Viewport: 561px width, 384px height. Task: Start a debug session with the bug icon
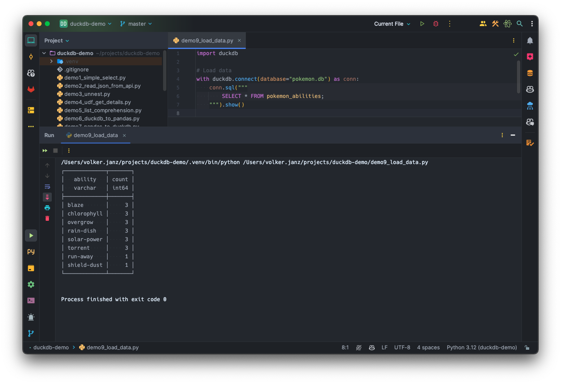pos(435,24)
